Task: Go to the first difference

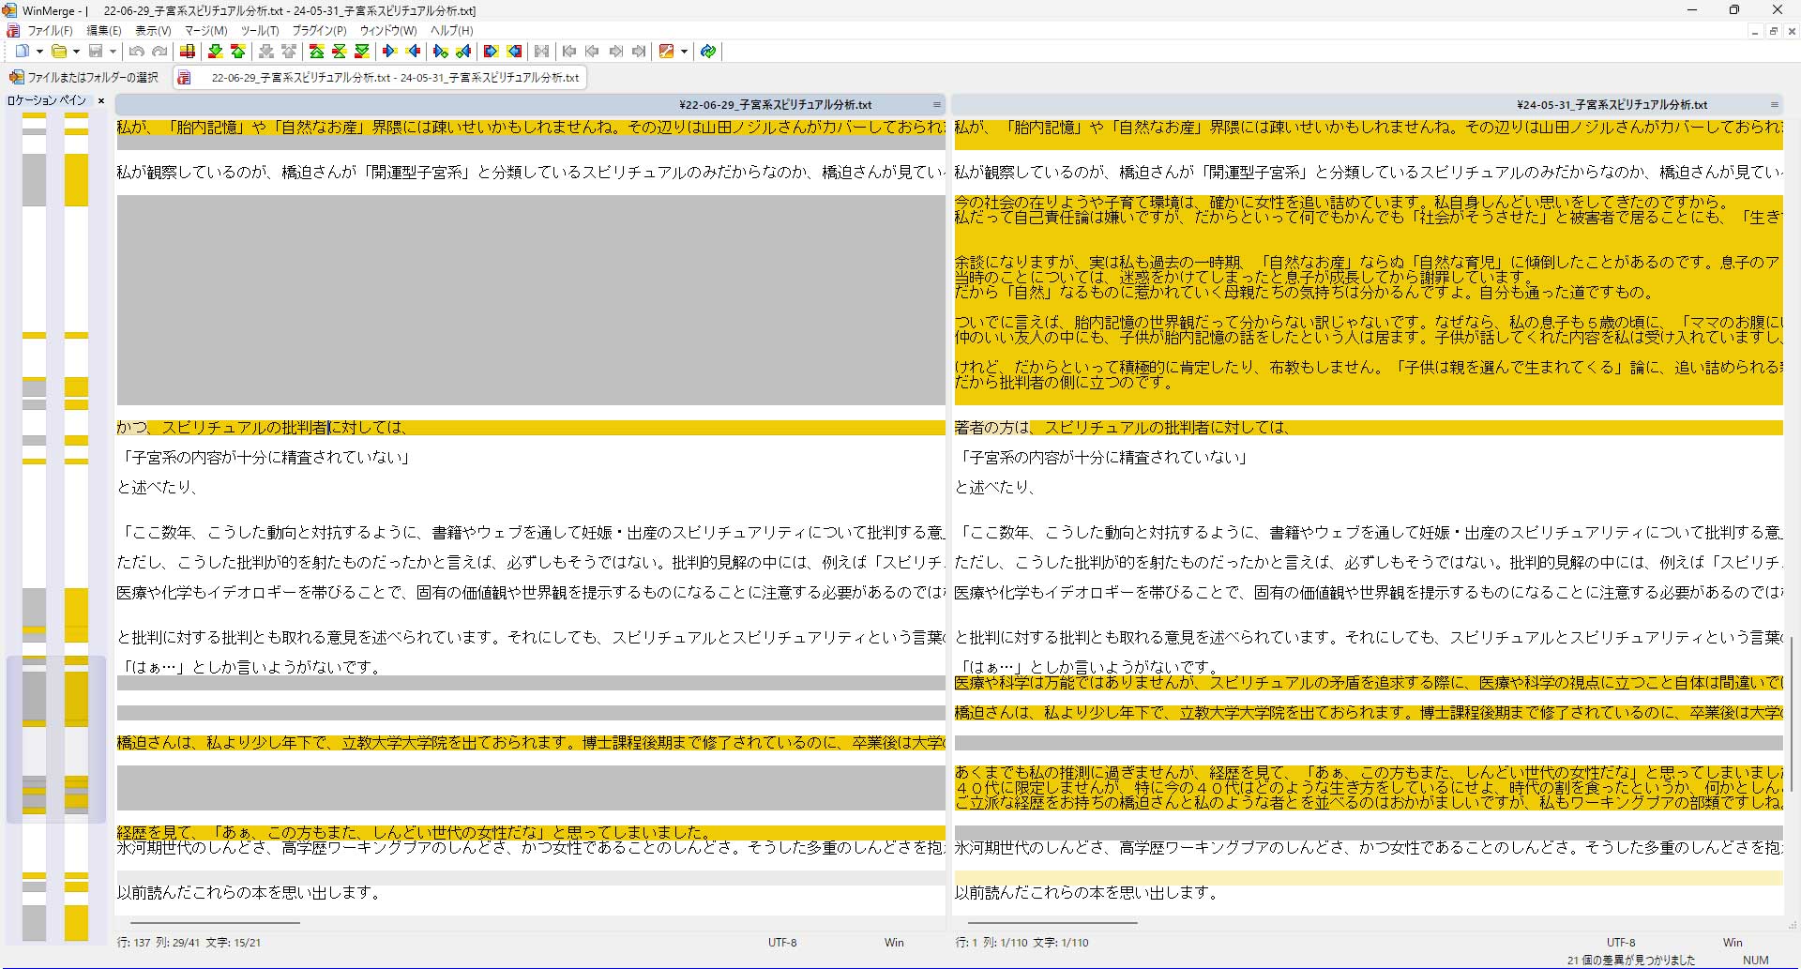Action: point(317,52)
